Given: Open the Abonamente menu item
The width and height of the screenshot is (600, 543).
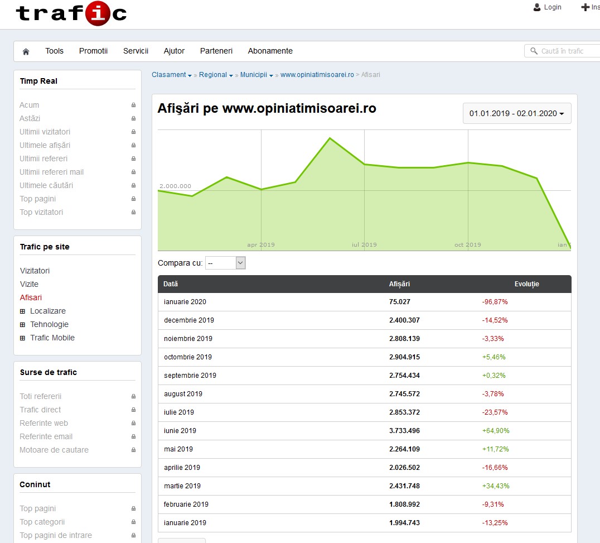Looking at the screenshot, I should [x=270, y=51].
